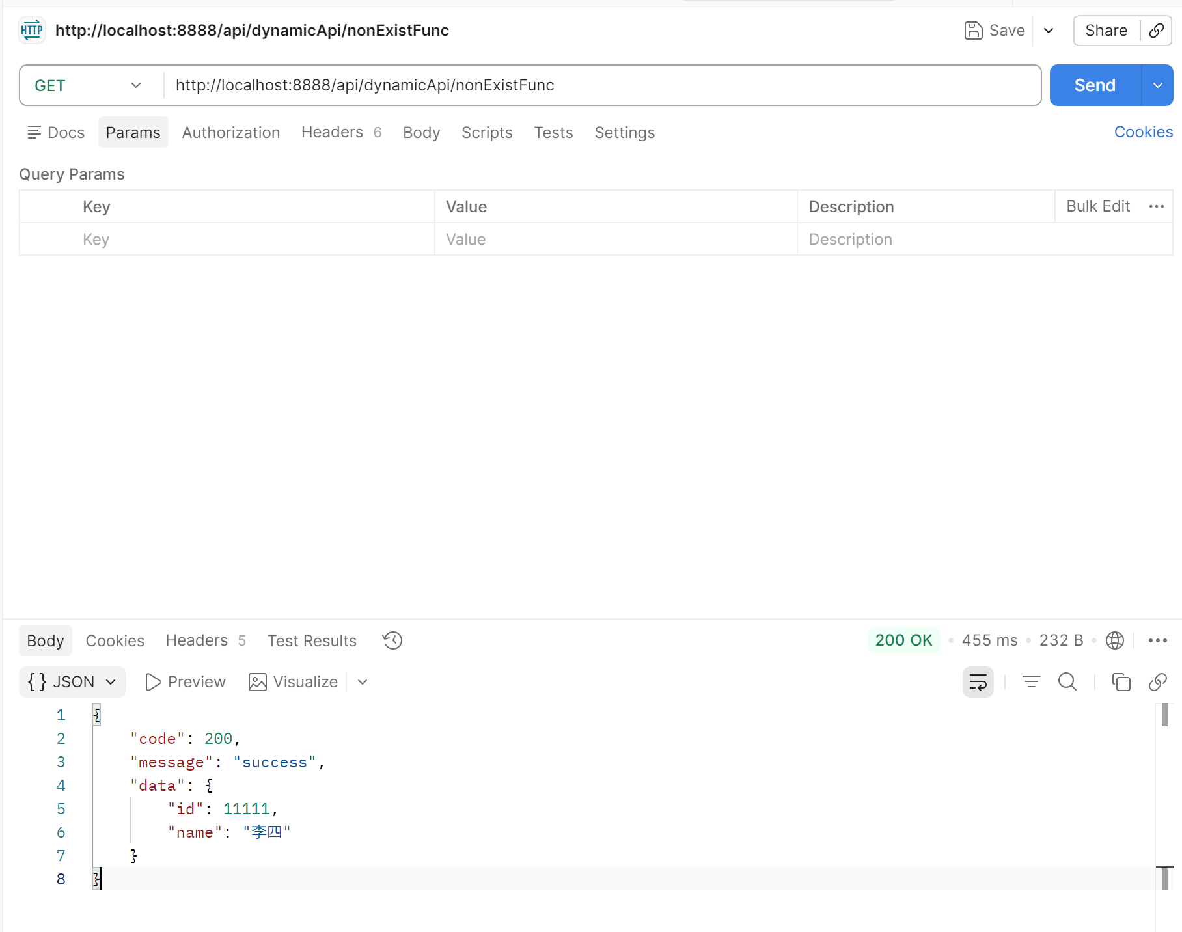Open the three-dot menu in response status bar
This screenshot has height=932, width=1182.
click(x=1157, y=640)
